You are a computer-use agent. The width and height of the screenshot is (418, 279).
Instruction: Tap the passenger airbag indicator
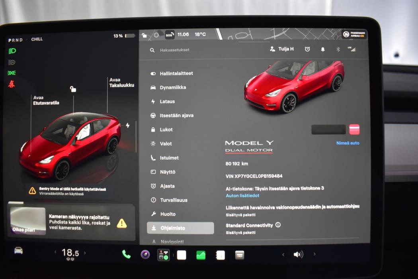coord(354,34)
